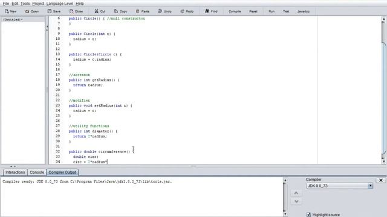
Task: Close the compiler output panel with X
Action: click(381, 180)
